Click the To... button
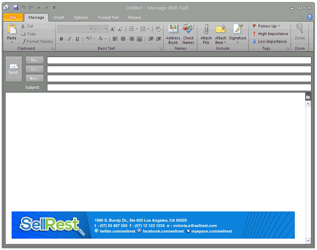Image resolution: width=317 pixels, height=250 pixels. click(x=35, y=60)
